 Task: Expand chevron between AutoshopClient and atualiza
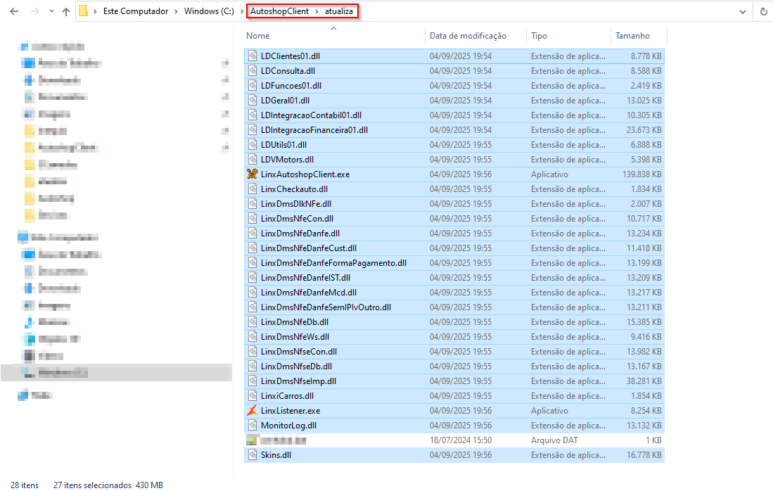317,11
